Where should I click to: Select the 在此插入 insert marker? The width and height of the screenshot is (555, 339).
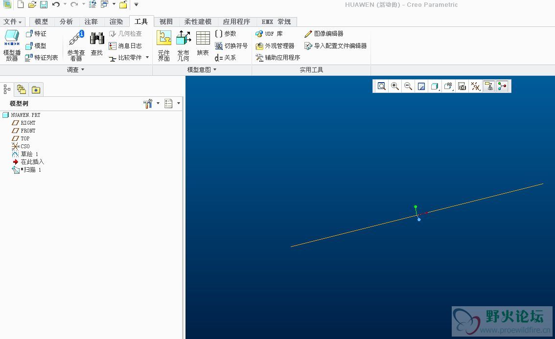(x=28, y=162)
